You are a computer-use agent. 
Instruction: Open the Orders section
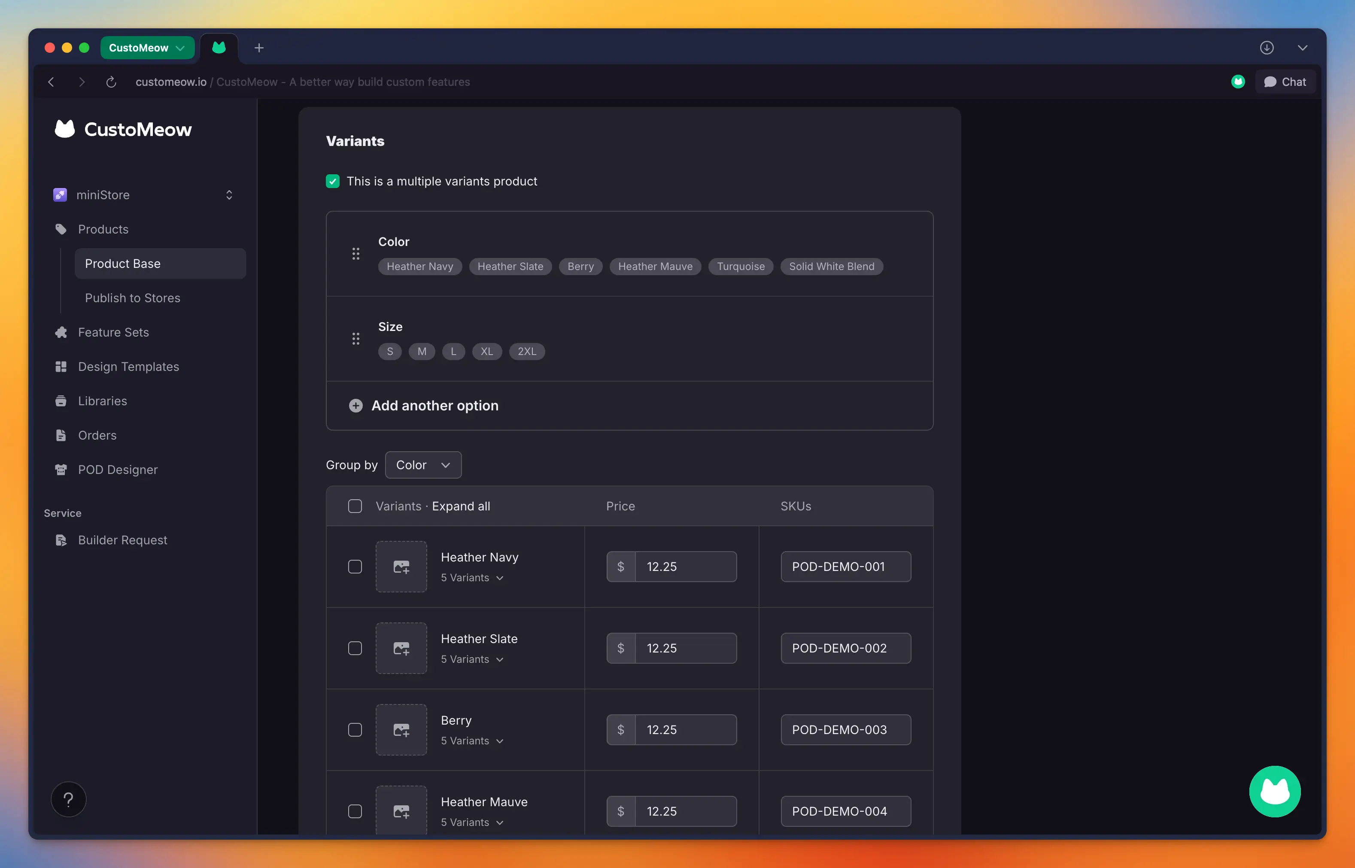click(x=97, y=436)
